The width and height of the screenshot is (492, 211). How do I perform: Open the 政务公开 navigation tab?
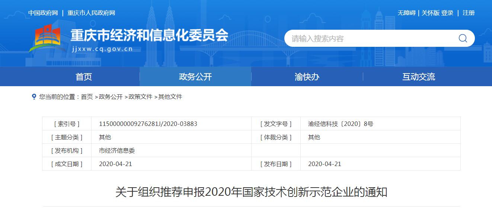pos(195,77)
